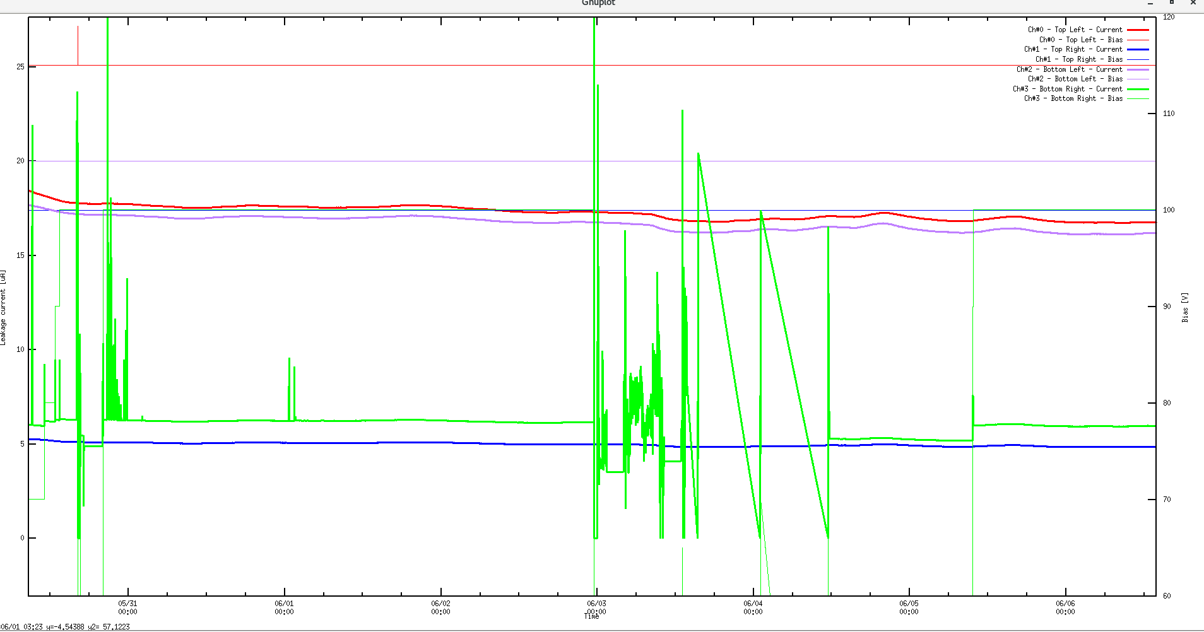The height and width of the screenshot is (632, 1204).
Task: Toggle the Ch#1 - Top Right - Bias legend entry
Action: [x=1079, y=59]
